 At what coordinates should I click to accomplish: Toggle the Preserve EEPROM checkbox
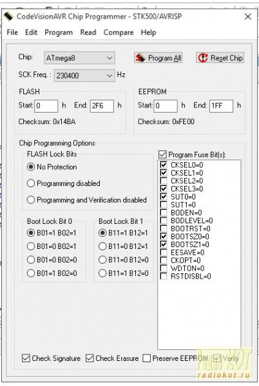tap(147, 358)
